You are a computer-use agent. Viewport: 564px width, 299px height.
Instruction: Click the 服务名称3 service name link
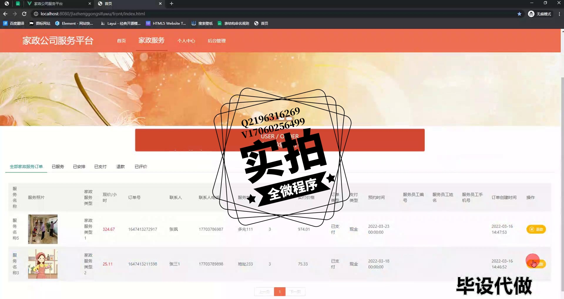[x=15, y=264]
